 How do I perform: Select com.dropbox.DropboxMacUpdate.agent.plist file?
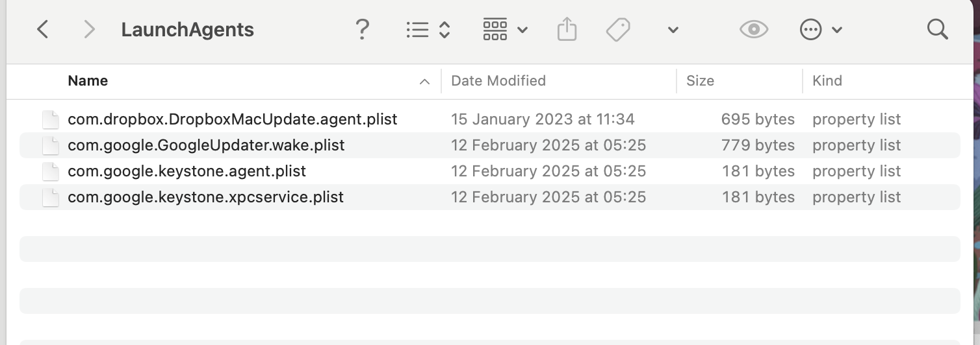click(x=232, y=119)
